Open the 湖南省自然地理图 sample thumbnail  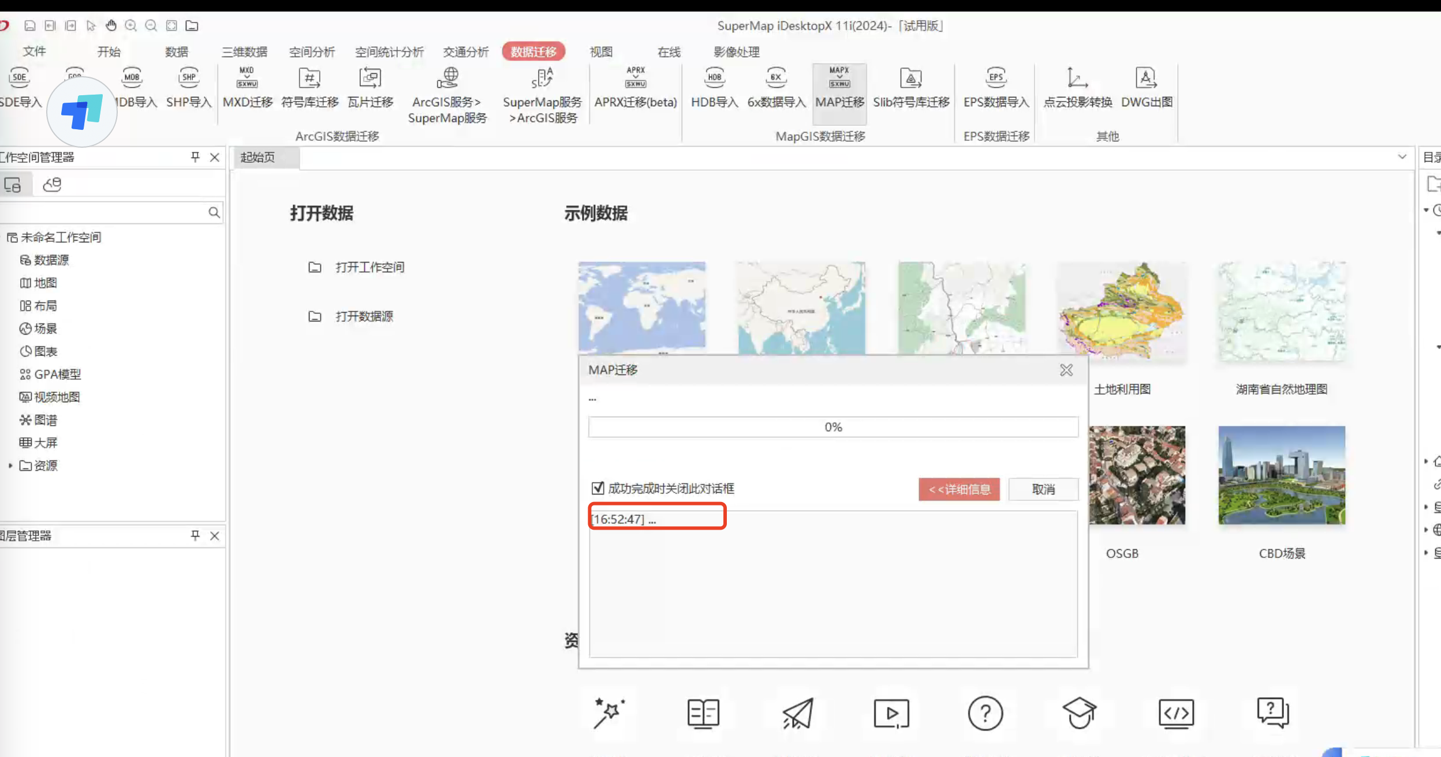coord(1282,312)
